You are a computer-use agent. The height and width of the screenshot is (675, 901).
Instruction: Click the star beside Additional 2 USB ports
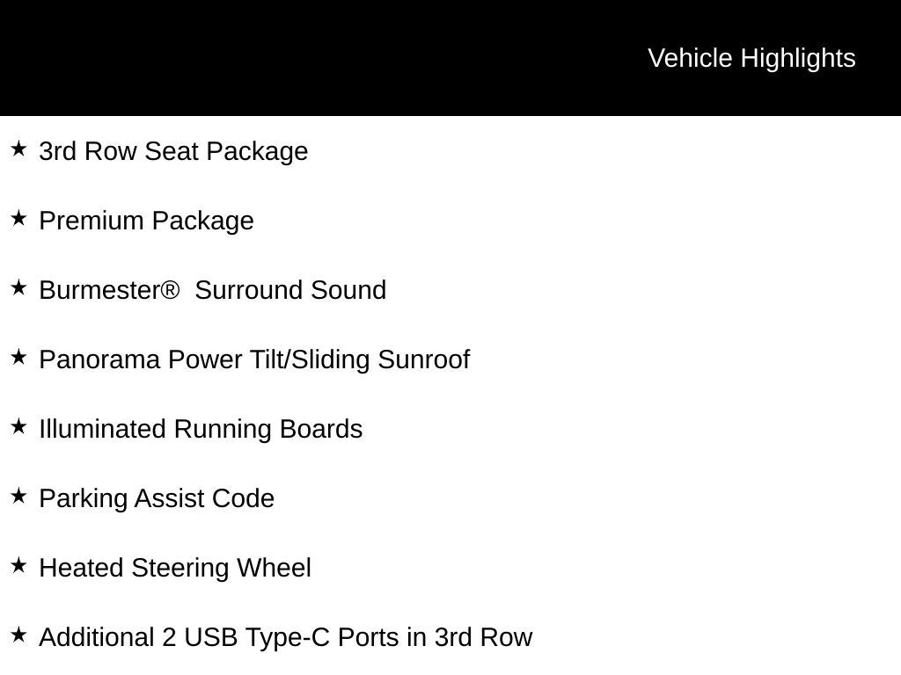tap(18, 635)
